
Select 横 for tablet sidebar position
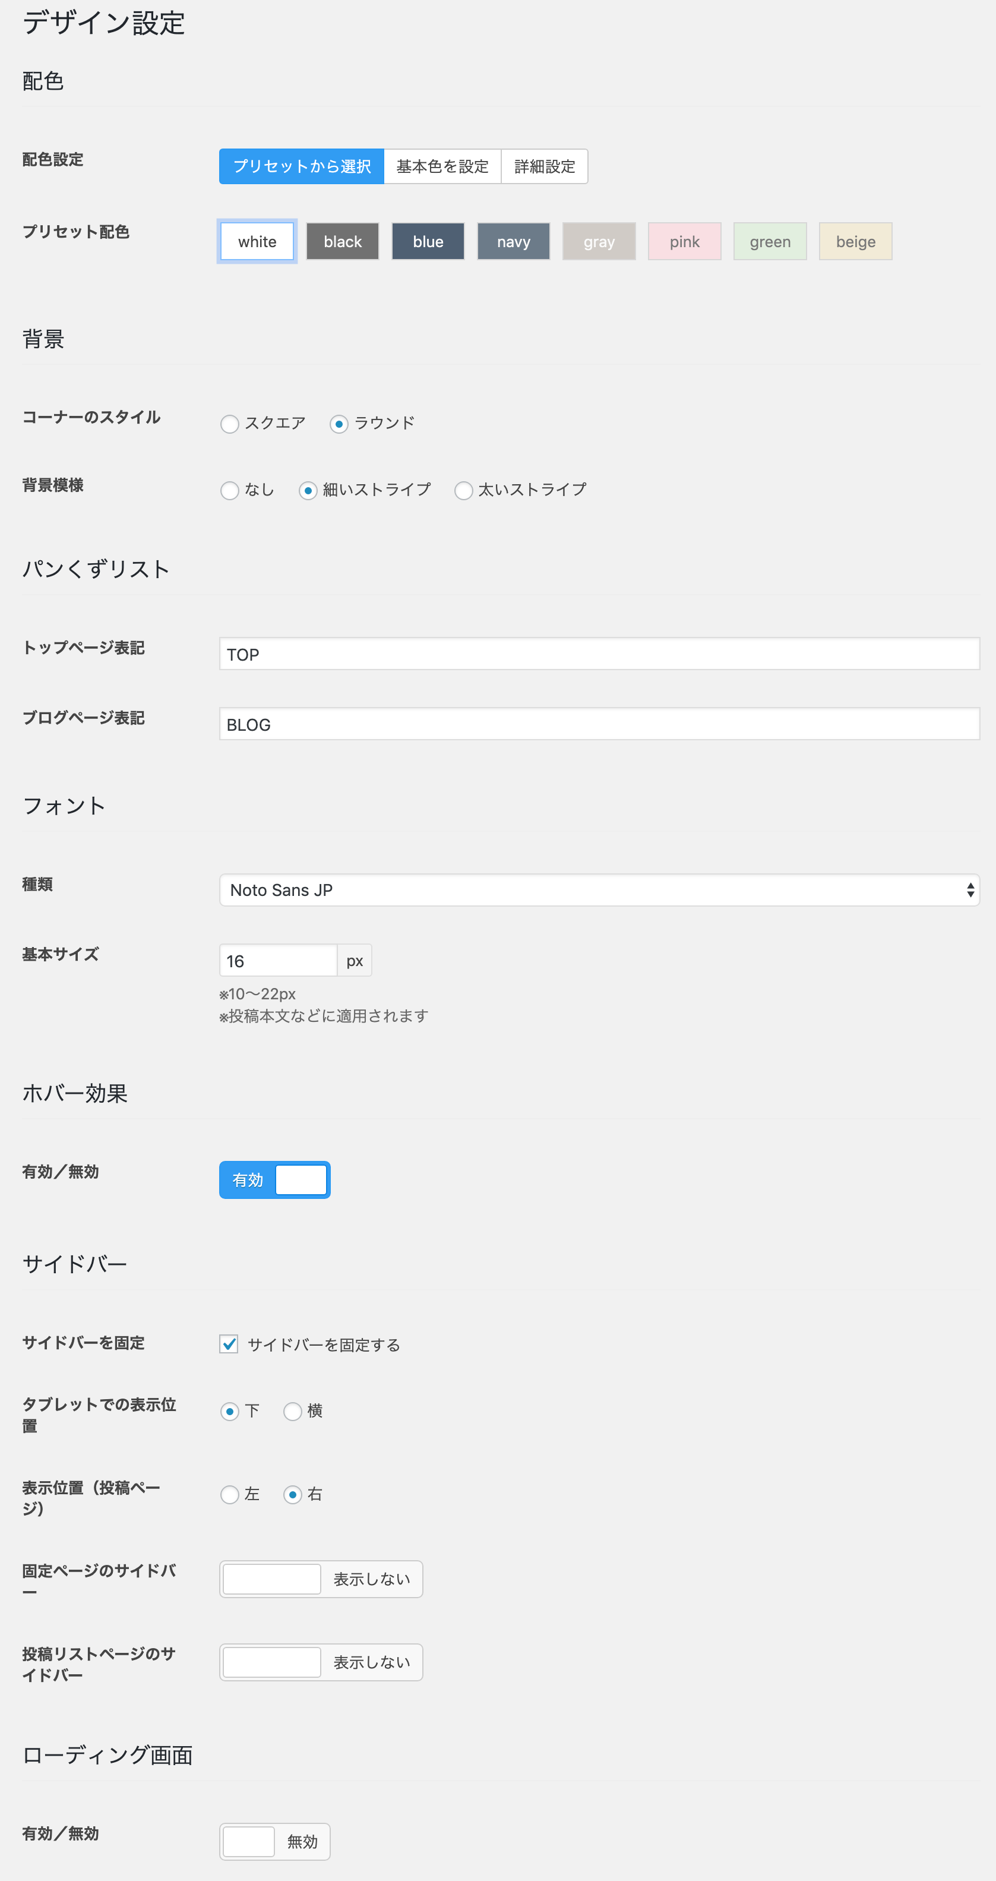293,1412
